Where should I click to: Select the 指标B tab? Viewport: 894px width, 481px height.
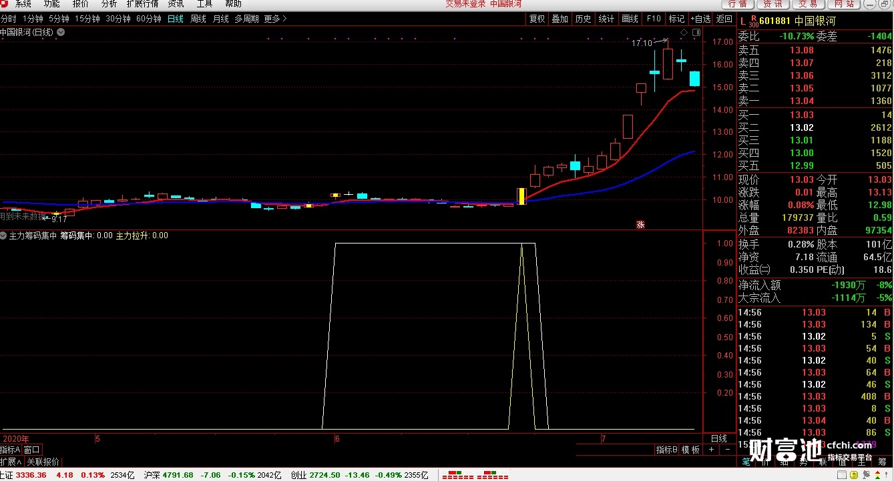tap(666, 450)
